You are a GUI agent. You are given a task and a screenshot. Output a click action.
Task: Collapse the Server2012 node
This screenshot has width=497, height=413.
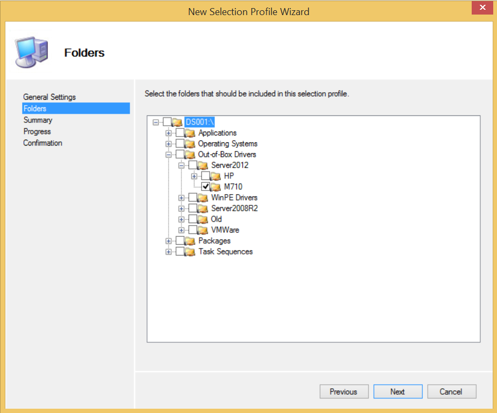[181, 166]
